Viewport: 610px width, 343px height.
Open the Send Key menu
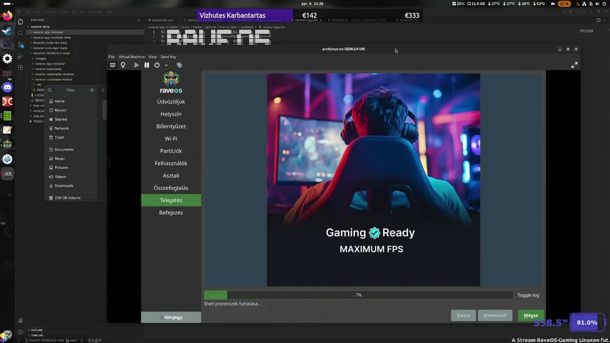click(x=168, y=57)
